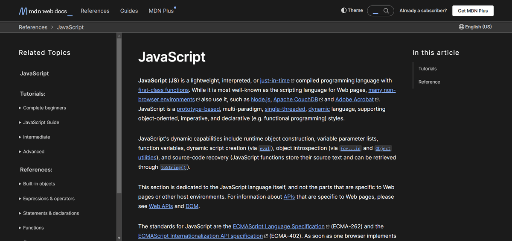Open the References menu
The height and width of the screenshot is (241, 512).
pyautogui.click(x=95, y=11)
